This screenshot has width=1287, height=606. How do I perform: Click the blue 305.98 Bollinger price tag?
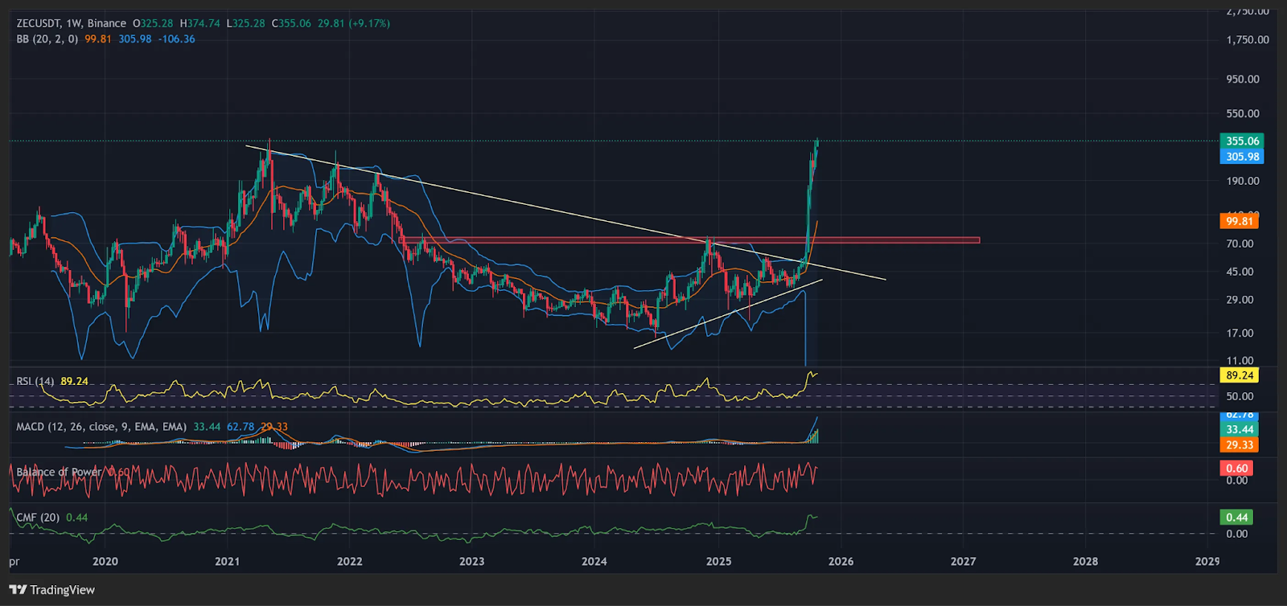(1242, 157)
